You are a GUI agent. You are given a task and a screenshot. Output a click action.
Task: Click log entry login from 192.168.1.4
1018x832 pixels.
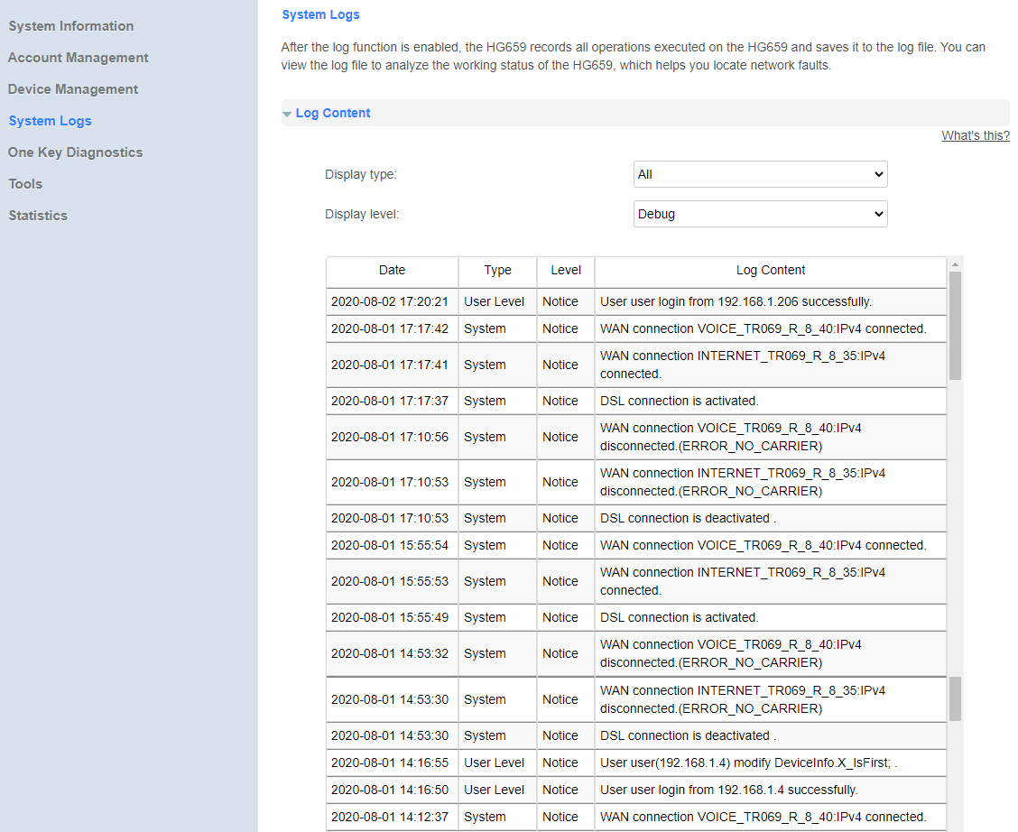770,790
